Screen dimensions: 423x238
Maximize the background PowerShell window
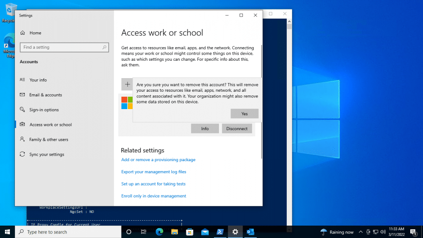pyautogui.click(x=271, y=14)
